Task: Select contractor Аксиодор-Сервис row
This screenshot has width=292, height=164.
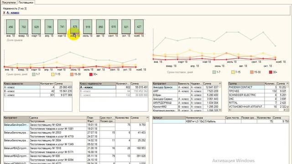Action: coord(186,99)
